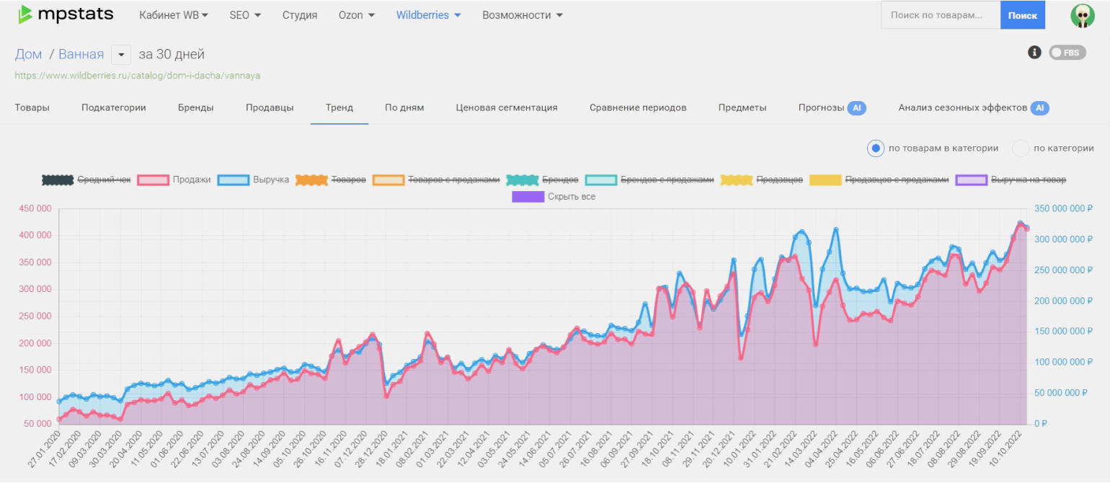1110x483 pixels.
Task: Switch to the 'Товары' tab
Action: click(x=32, y=107)
